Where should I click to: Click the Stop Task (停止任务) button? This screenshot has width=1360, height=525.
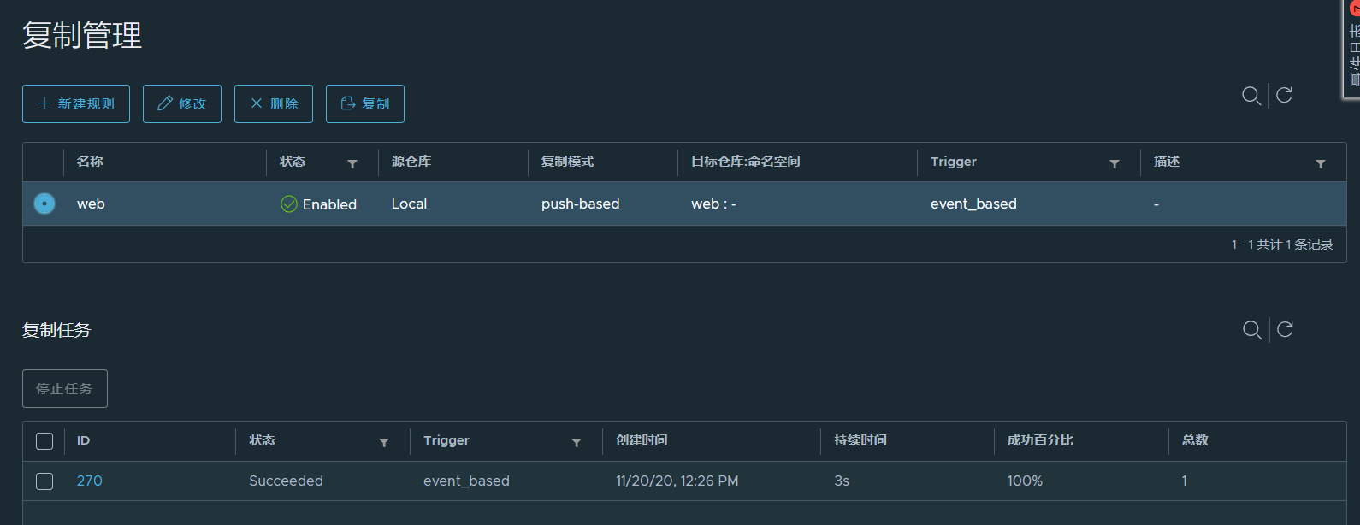point(65,389)
